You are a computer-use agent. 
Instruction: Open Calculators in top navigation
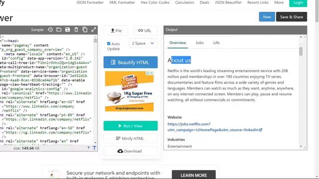184,2
